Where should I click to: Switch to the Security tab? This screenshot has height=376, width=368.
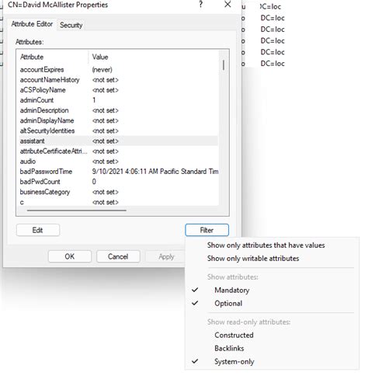click(71, 25)
